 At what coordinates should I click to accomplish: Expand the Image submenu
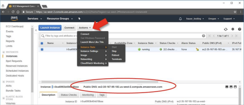click(x=93, y=55)
